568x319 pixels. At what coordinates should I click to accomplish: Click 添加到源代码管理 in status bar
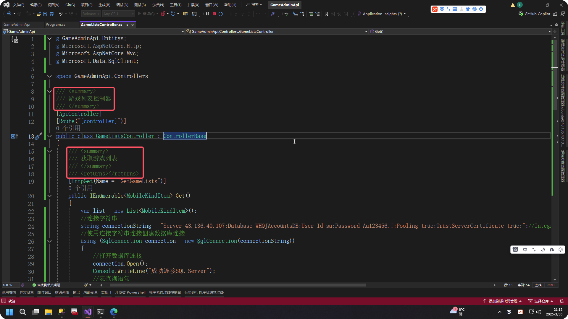(x=503, y=301)
